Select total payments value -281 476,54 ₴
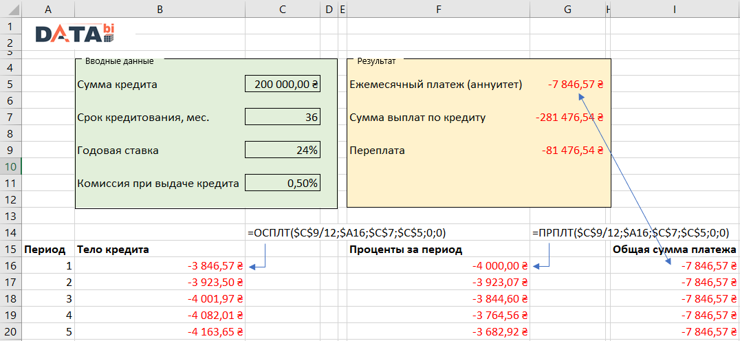 tap(569, 118)
